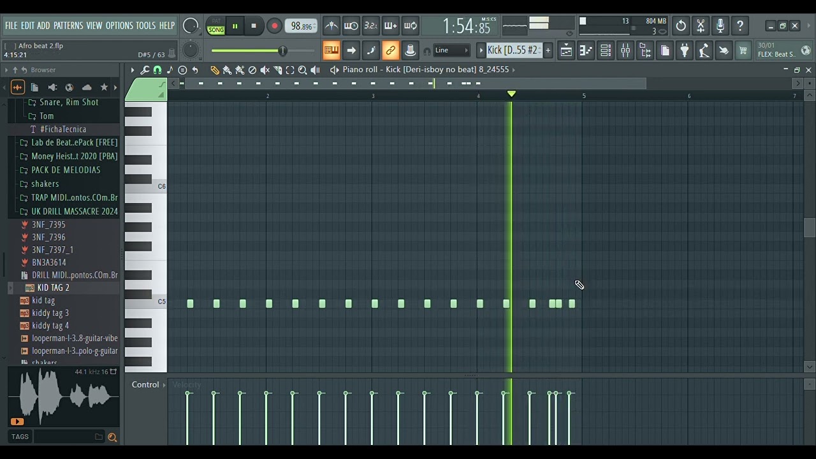
Task: Select the KID TAG 2 sample
Action: (x=54, y=288)
